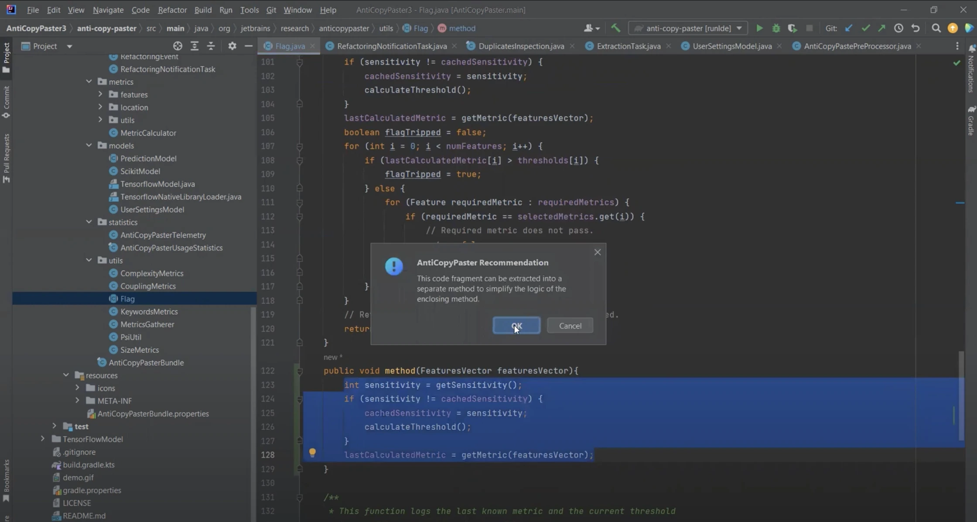Expand the TensorFlowModel folder

[x=43, y=439]
